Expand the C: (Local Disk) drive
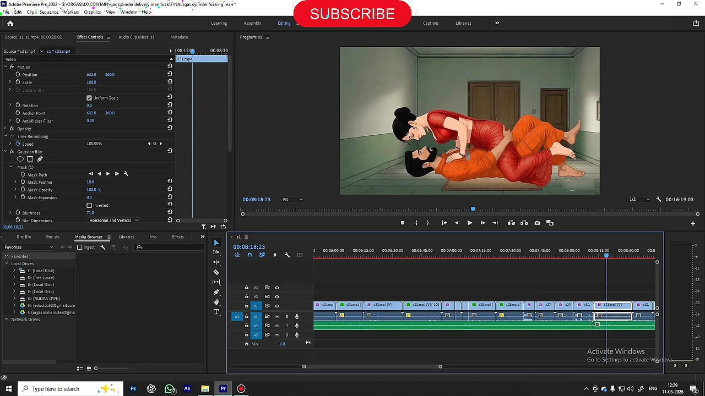This screenshot has width=705, height=396. coord(14,271)
